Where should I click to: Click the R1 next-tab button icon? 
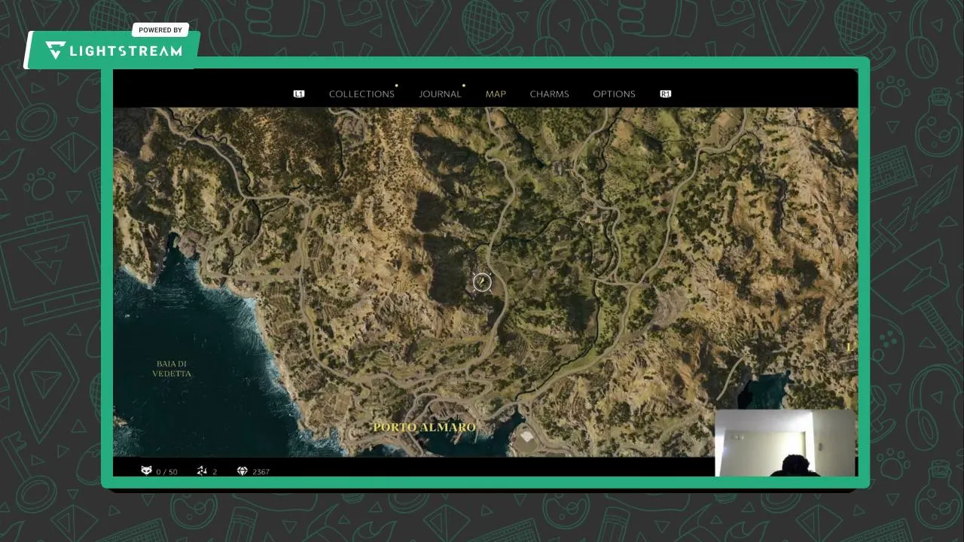665,94
